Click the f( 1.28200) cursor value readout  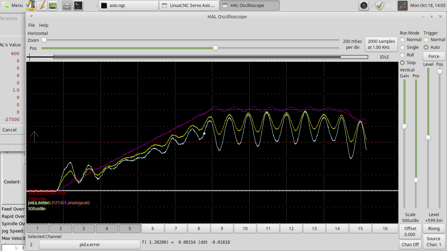click(x=186, y=242)
